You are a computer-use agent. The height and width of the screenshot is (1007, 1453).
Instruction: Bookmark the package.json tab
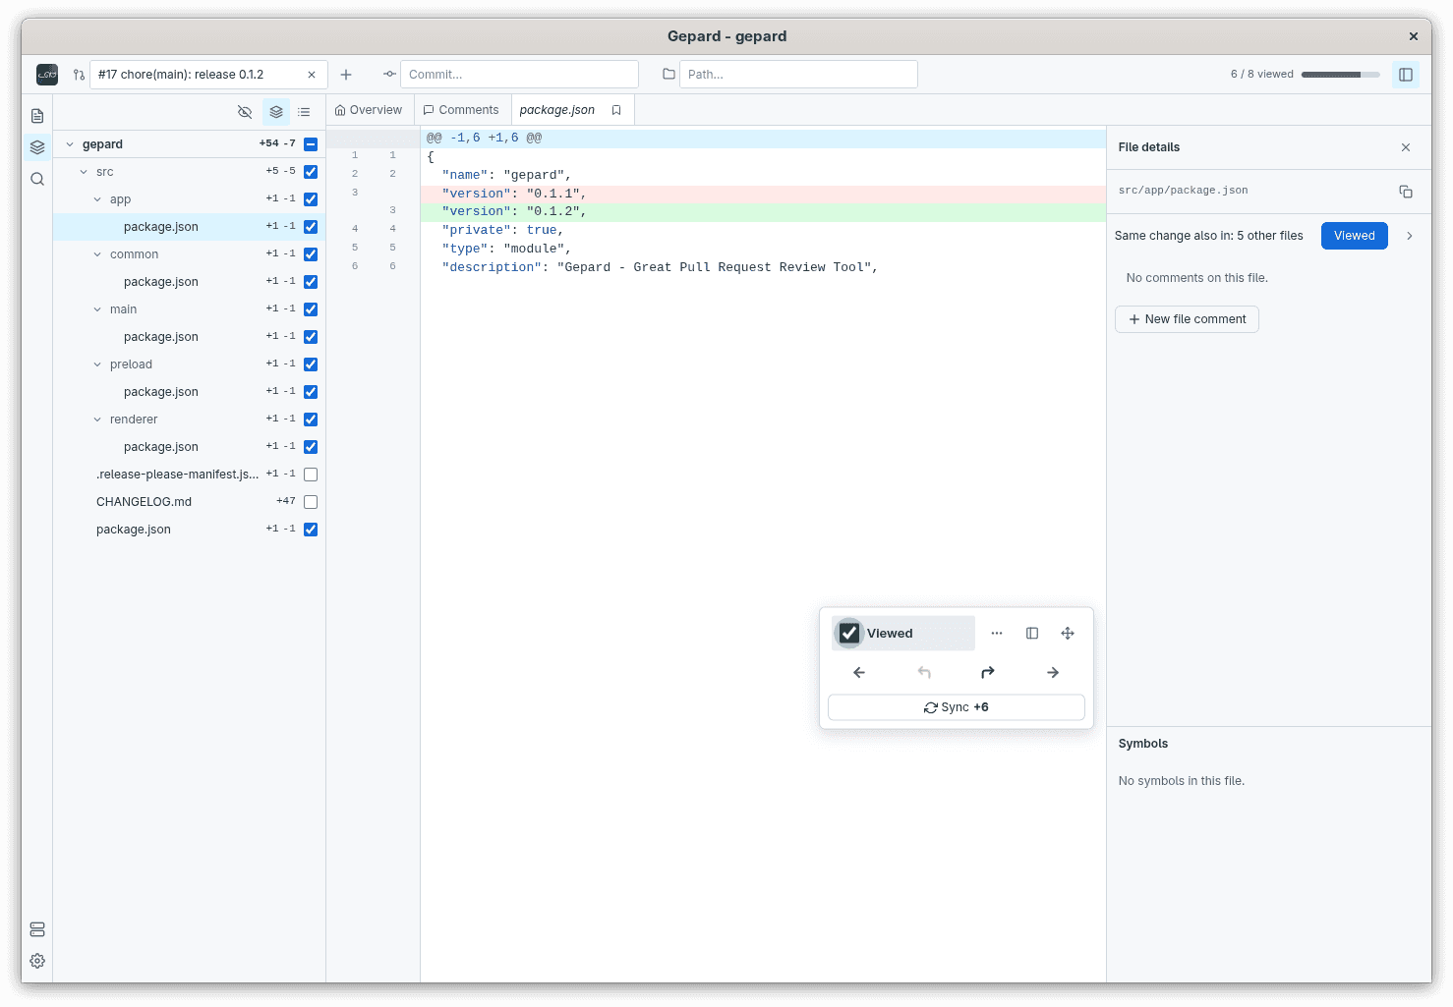(616, 110)
